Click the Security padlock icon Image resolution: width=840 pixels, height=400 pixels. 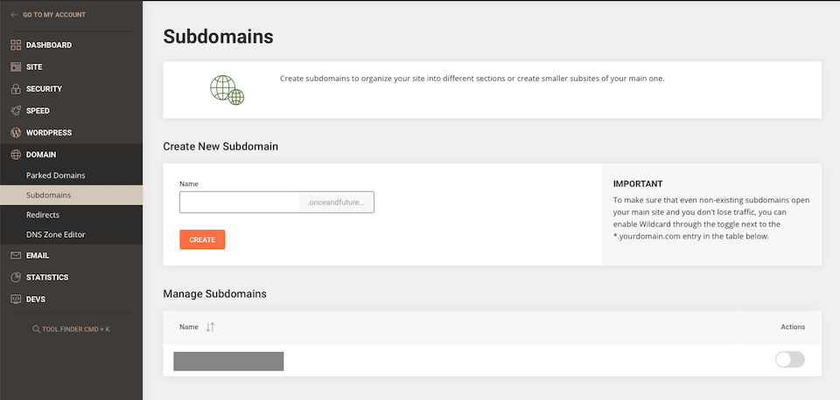coord(16,89)
